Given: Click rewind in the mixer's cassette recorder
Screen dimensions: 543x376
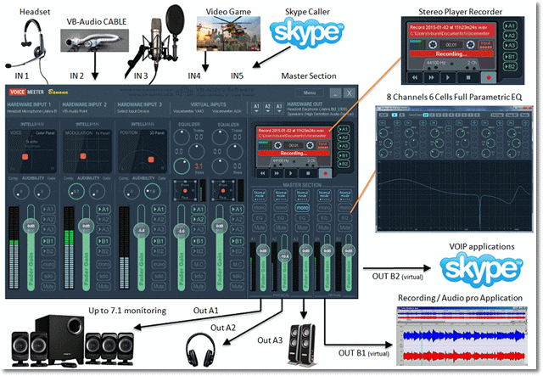Looking at the screenshot, I should pos(262,173).
